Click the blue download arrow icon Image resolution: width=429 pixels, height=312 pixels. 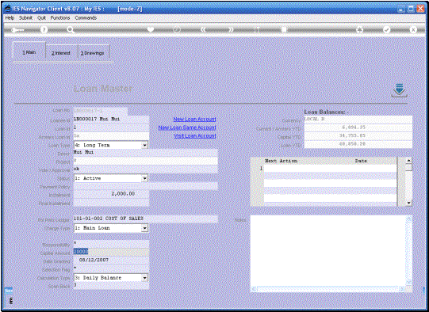399,90
